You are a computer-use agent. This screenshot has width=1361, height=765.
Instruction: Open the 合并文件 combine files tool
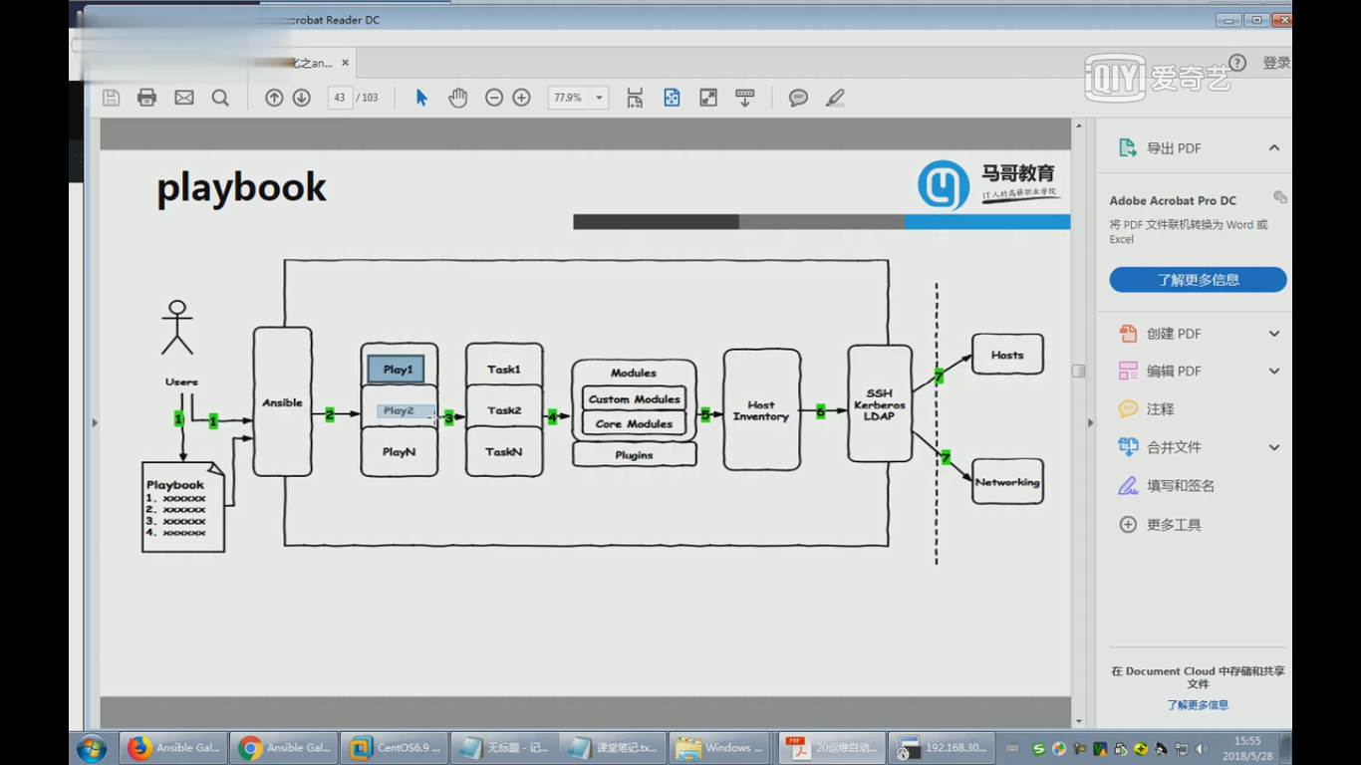(x=1174, y=447)
